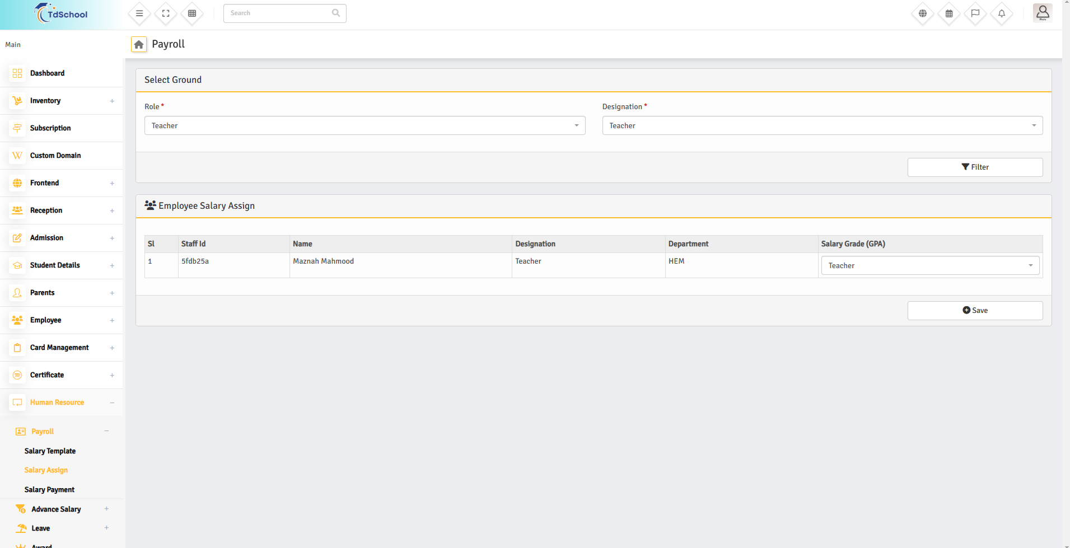Click the home icon beside Payroll

(x=139, y=44)
